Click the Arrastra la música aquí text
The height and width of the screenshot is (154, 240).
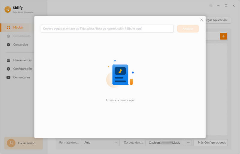[120, 100]
